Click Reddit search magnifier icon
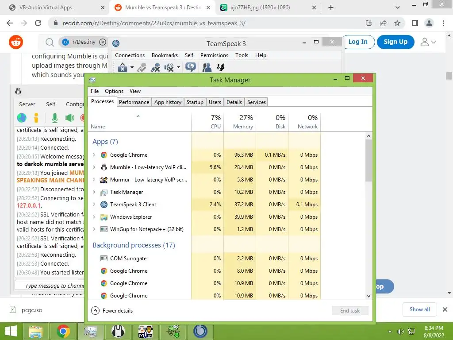Image resolution: width=453 pixels, height=340 pixels. (50, 42)
